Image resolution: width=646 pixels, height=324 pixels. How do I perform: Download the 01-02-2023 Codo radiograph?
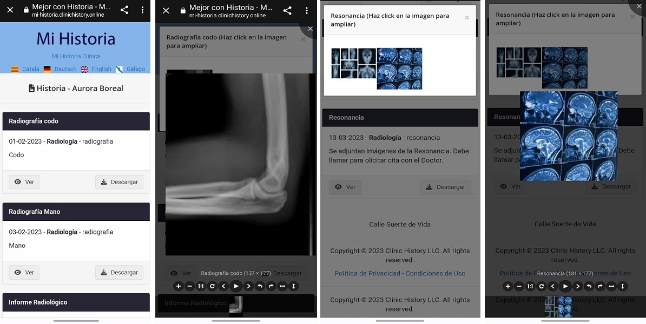click(119, 182)
